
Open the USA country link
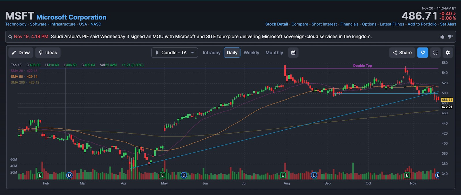pos(83,24)
